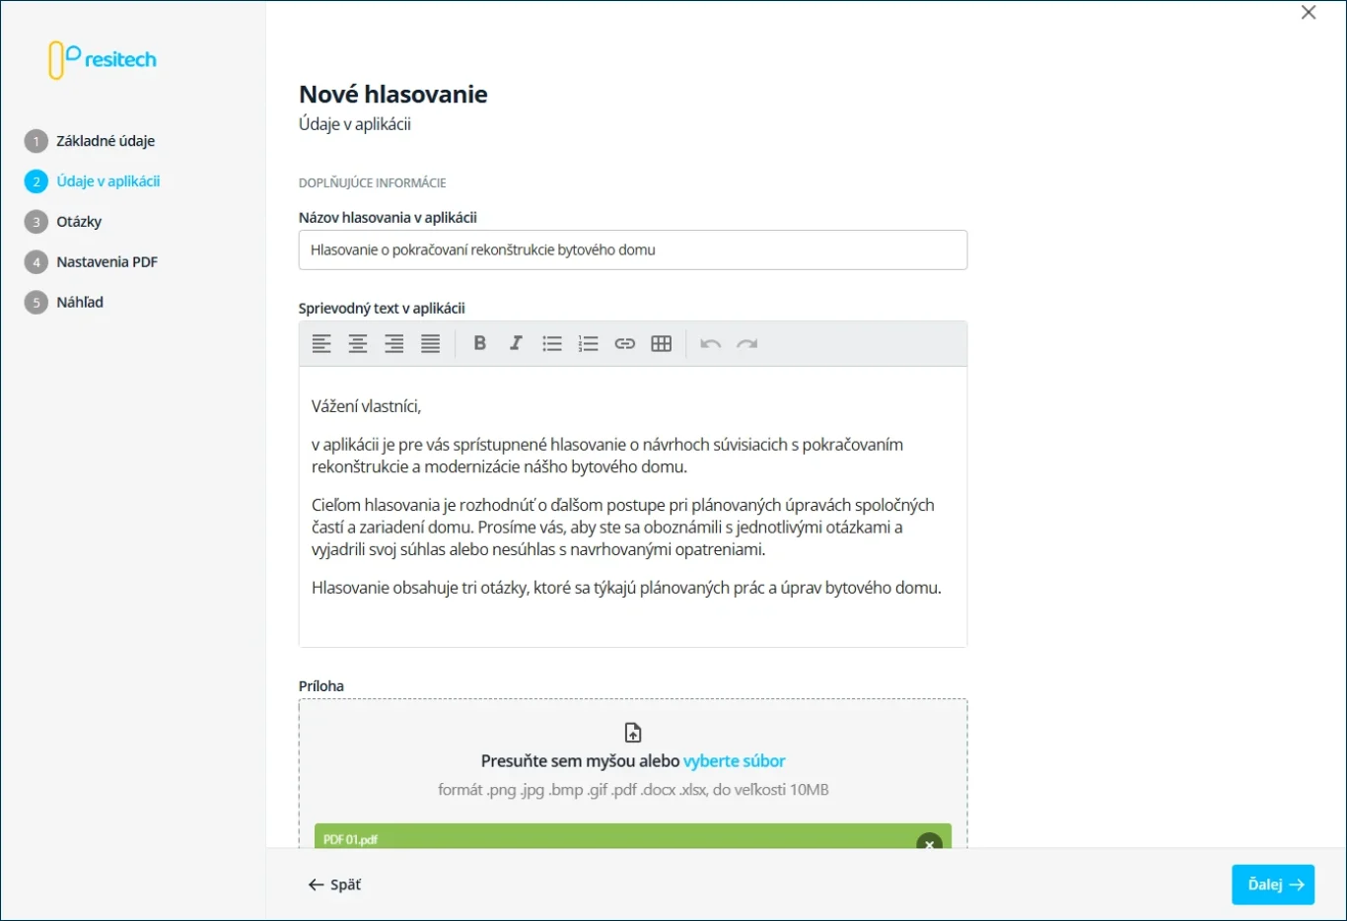Screen dimensions: 1347x921
Task: Jump to step 5 Náhľad
Action: coord(64,303)
